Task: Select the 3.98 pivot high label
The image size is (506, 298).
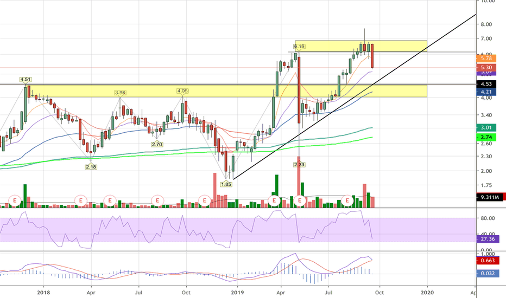Action: click(x=120, y=93)
